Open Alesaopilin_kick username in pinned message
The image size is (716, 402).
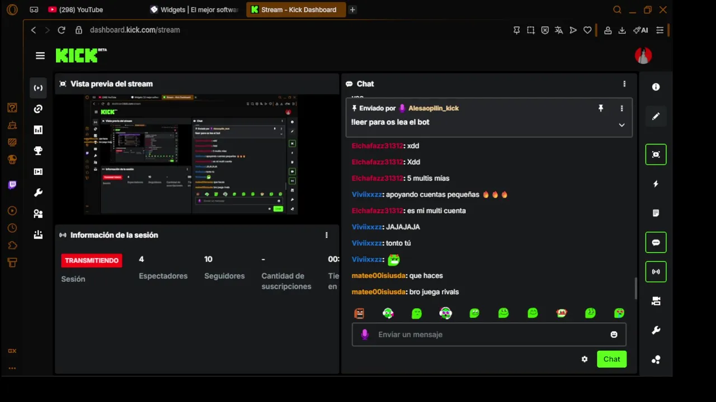[x=434, y=108]
